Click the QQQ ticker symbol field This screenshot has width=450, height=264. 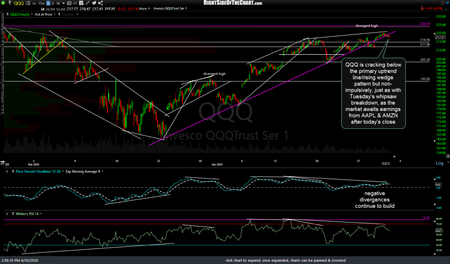tap(19, 3)
